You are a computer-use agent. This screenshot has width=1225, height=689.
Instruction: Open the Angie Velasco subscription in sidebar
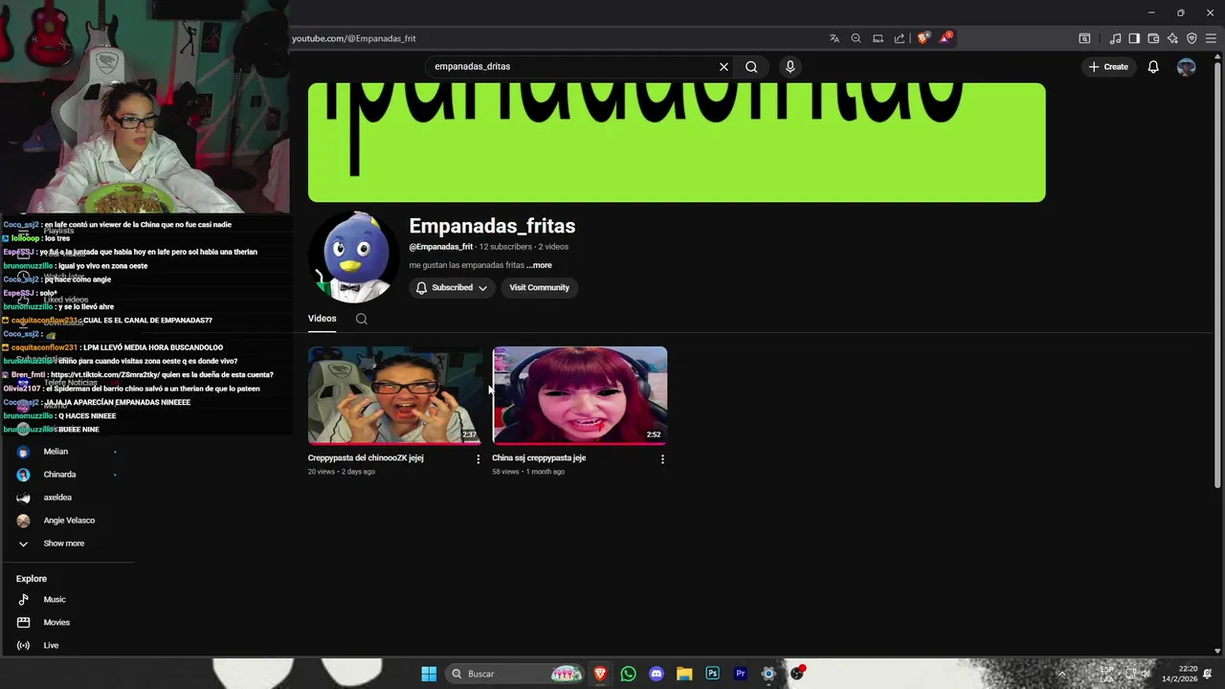[x=67, y=521]
